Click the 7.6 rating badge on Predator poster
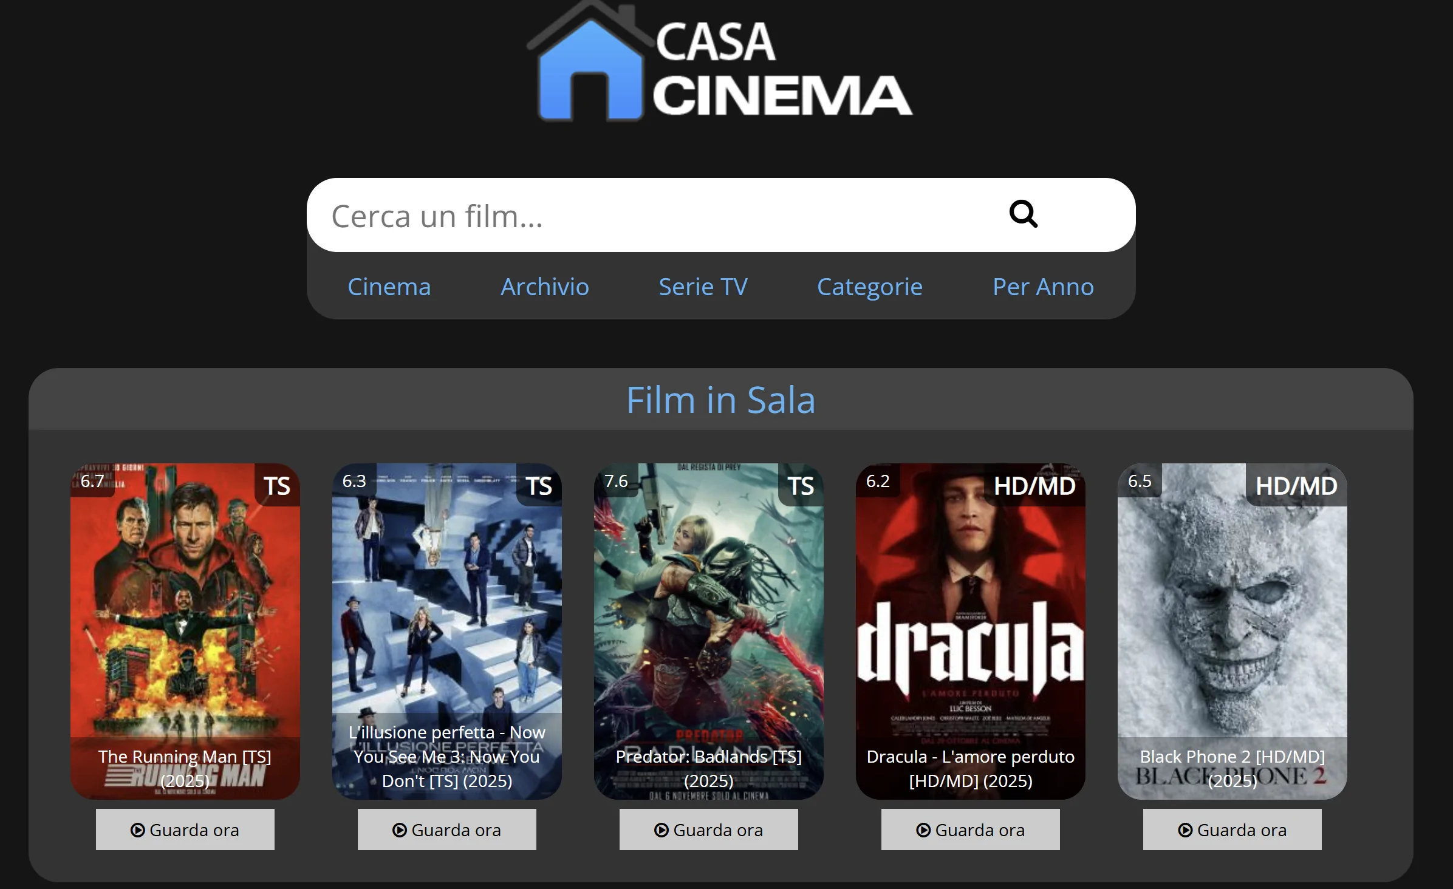Viewport: 1453px width, 889px height. coord(616,481)
